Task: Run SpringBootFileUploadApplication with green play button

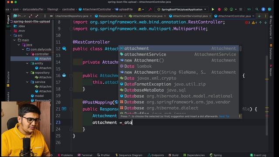Action: 213,9
